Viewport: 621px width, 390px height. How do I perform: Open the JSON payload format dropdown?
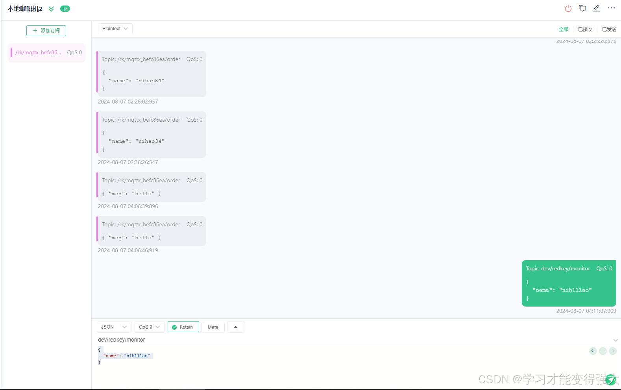[114, 327]
